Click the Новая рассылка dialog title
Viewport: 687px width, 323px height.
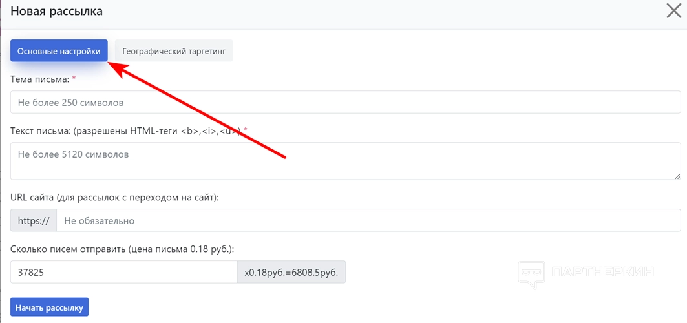56,11
